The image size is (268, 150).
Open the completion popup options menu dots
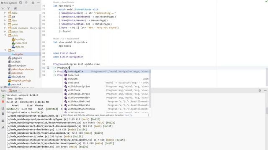(x=148, y=115)
